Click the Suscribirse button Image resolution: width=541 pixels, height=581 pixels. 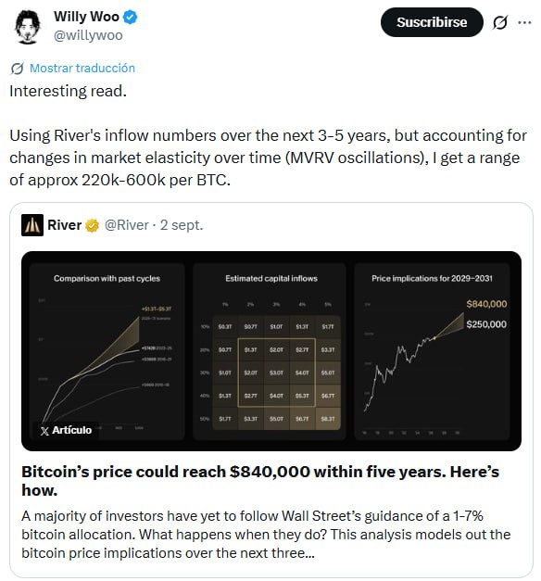(432, 22)
